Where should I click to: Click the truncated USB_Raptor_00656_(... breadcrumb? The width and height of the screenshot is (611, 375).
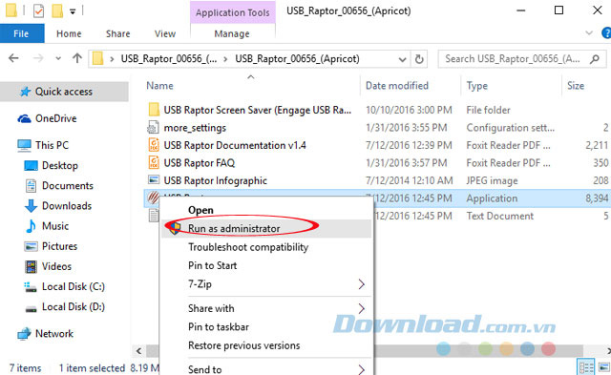pyautogui.click(x=169, y=59)
